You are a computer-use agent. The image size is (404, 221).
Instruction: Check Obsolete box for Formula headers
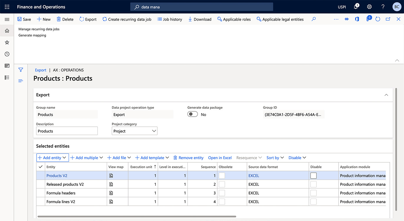pos(222,193)
